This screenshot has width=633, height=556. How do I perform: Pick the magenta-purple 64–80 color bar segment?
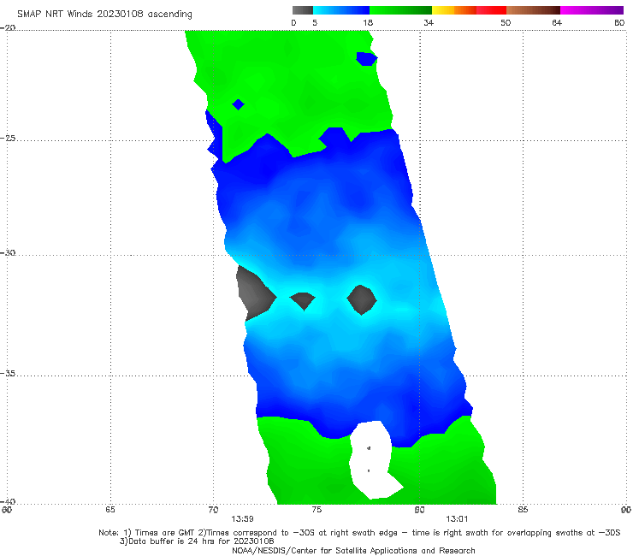tap(592, 10)
